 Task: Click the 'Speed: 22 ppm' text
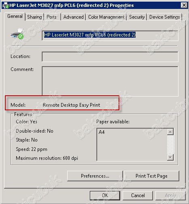click(32, 149)
